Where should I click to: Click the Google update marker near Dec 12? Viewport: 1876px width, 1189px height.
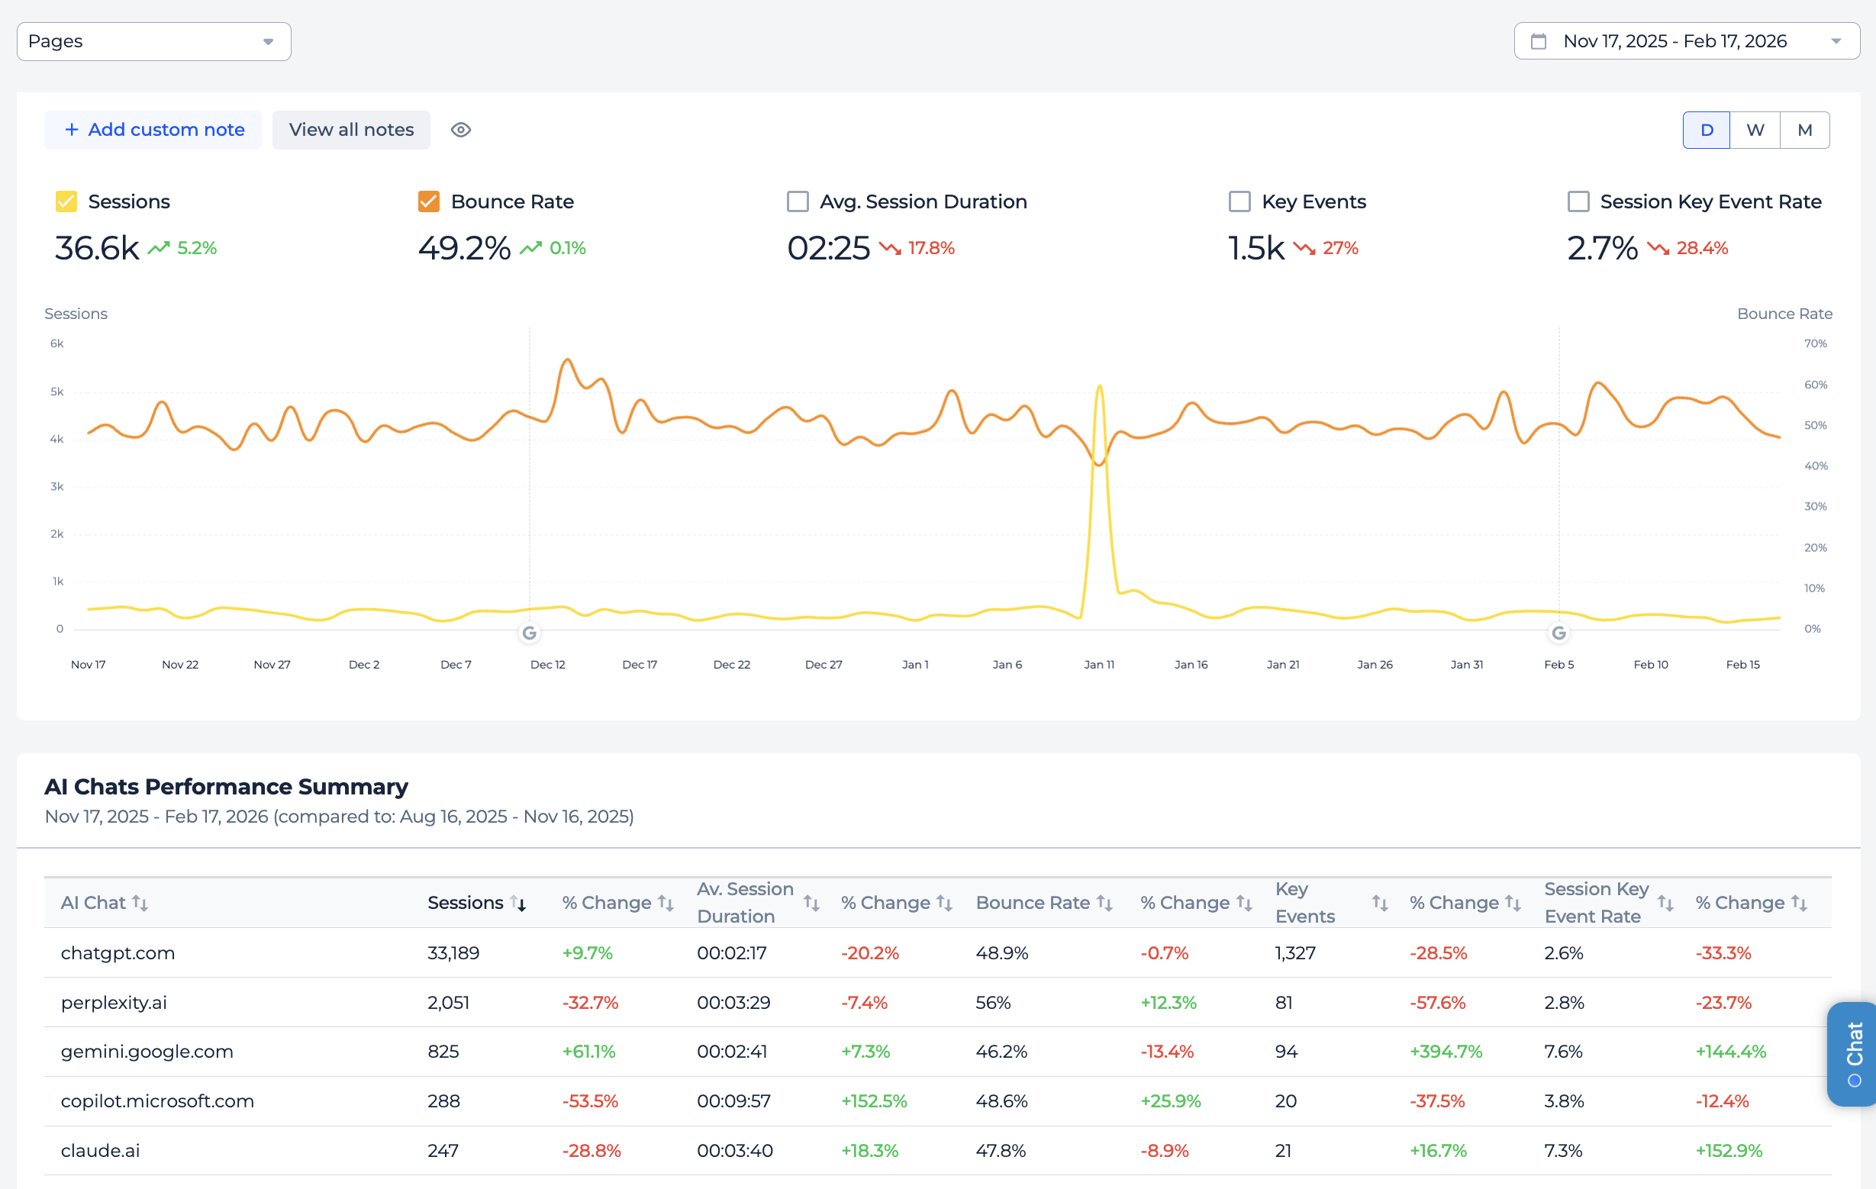tap(529, 633)
